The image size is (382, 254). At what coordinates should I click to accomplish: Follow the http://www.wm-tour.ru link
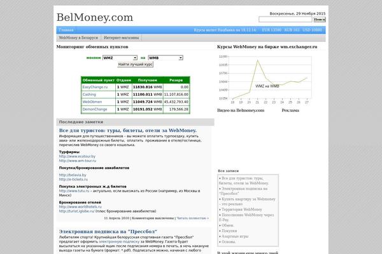[x=78, y=161]
